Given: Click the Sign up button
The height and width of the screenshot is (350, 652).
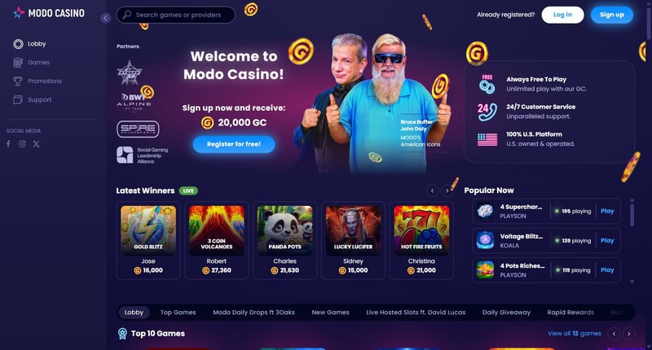Looking at the screenshot, I should pyautogui.click(x=612, y=15).
